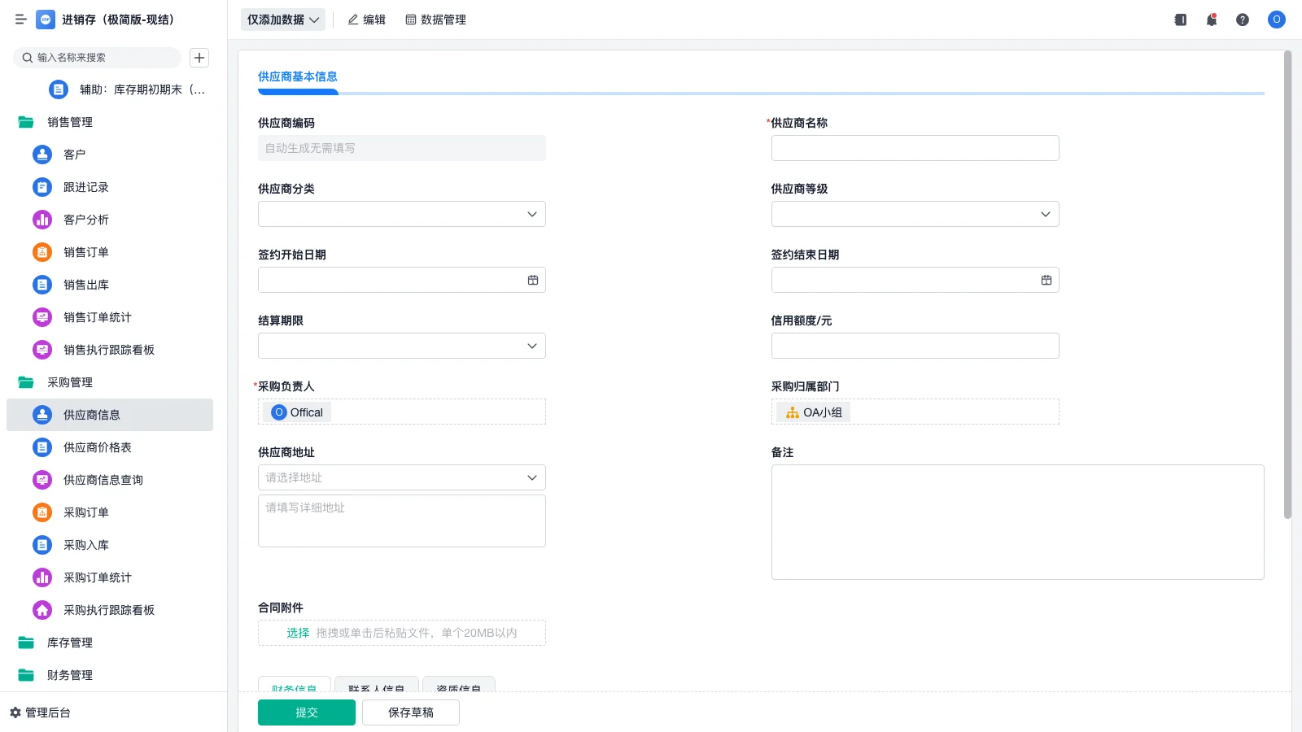Screen dimensions: 1302x732
Task: Click the app logo icon next to 进销存
Action: click(x=46, y=20)
